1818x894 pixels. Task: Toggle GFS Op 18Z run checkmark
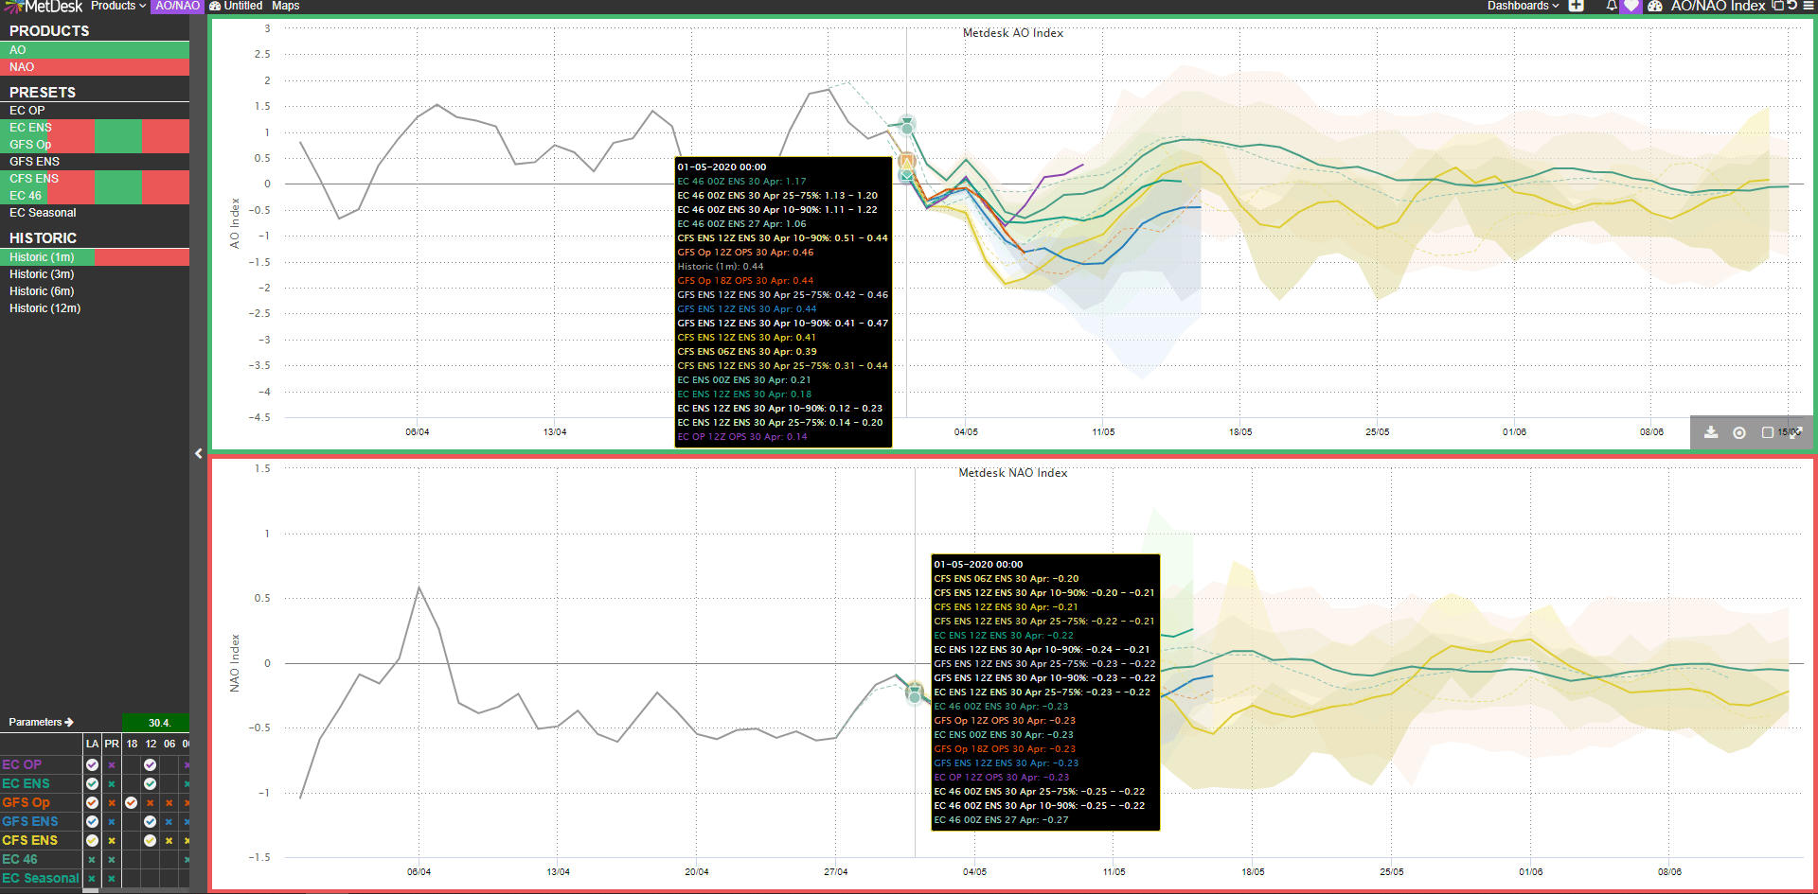131,802
